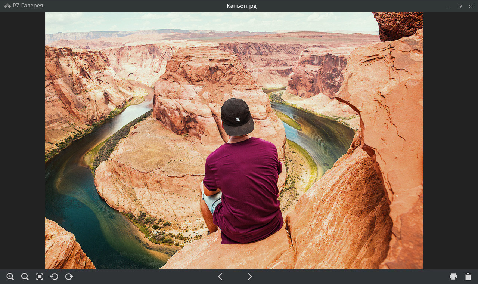The width and height of the screenshot is (478, 284).
Task: Click the Каньон.jpg file title
Action: coord(242,6)
